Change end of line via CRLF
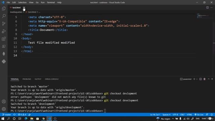The height and width of the screenshot is (121, 215). (x=182, y=115)
